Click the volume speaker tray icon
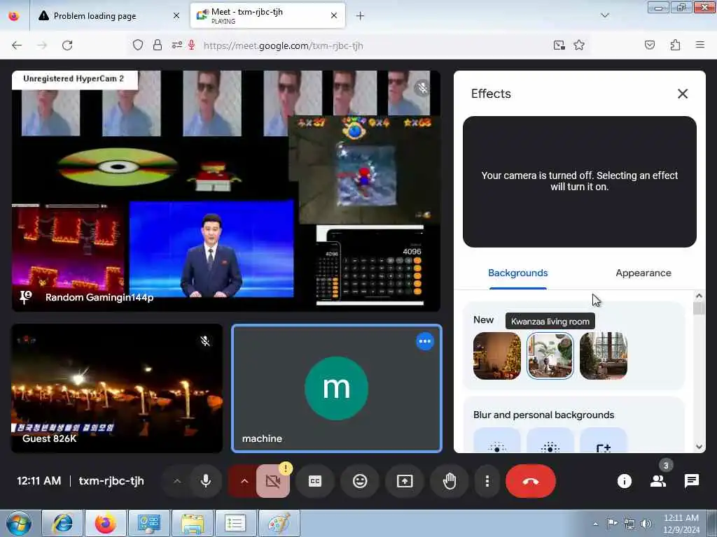This screenshot has height=537, width=717. point(646,524)
